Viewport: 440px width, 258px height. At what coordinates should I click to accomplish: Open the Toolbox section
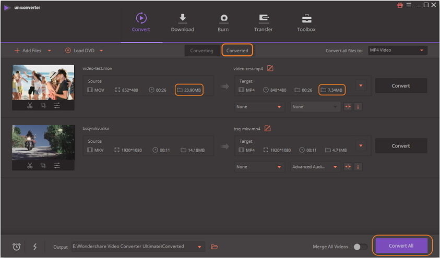[306, 23]
